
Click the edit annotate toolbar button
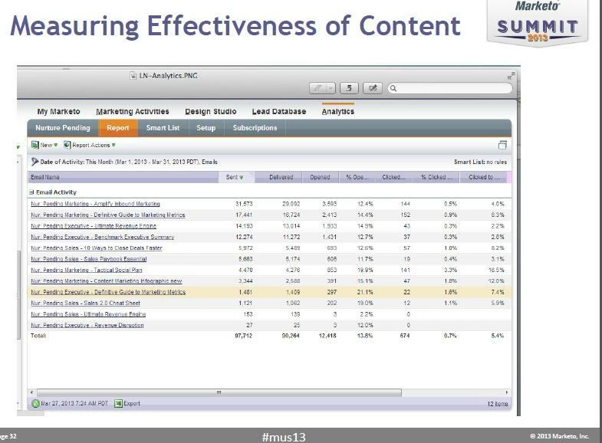coord(373,88)
